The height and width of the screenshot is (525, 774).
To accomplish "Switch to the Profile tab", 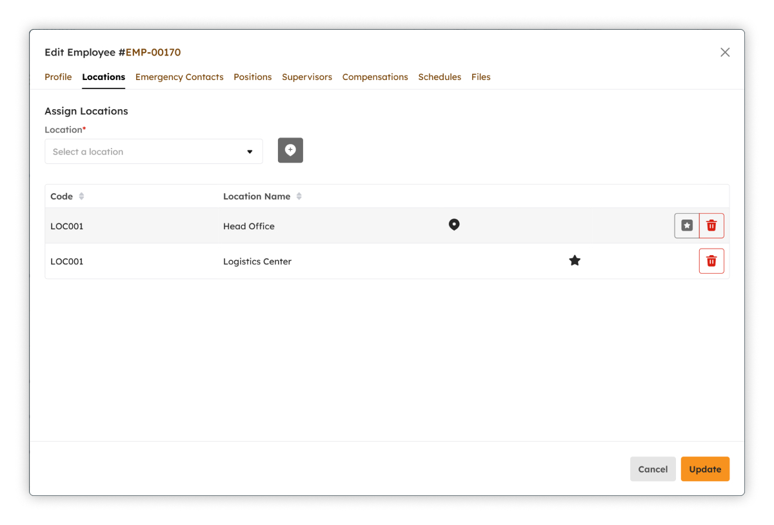I will pyautogui.click(x=58, y=77).
